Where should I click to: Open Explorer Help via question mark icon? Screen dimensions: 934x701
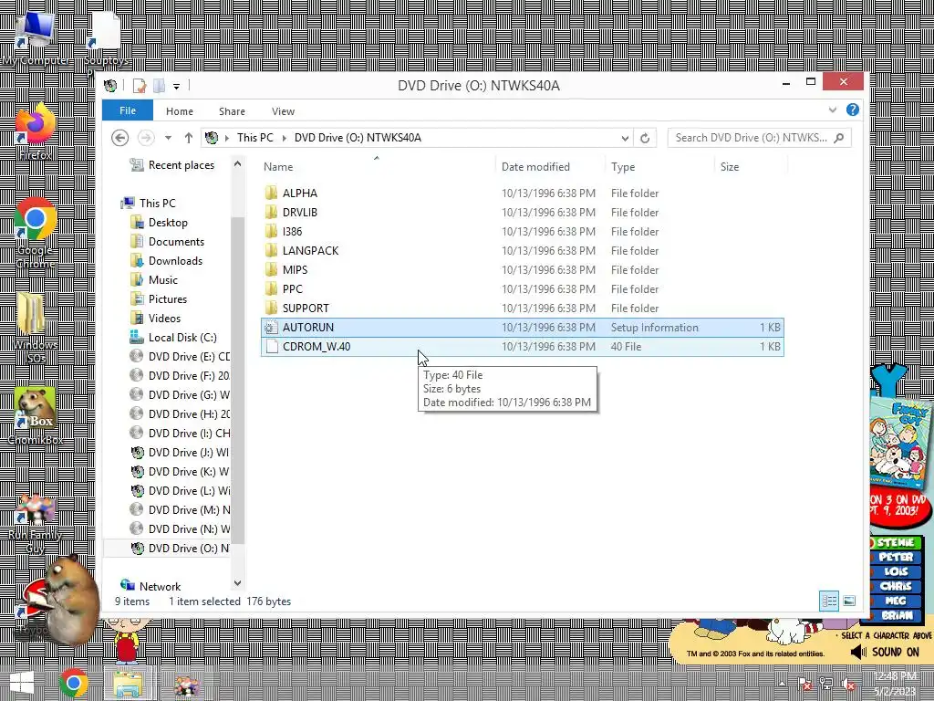[x=853, y=110]
